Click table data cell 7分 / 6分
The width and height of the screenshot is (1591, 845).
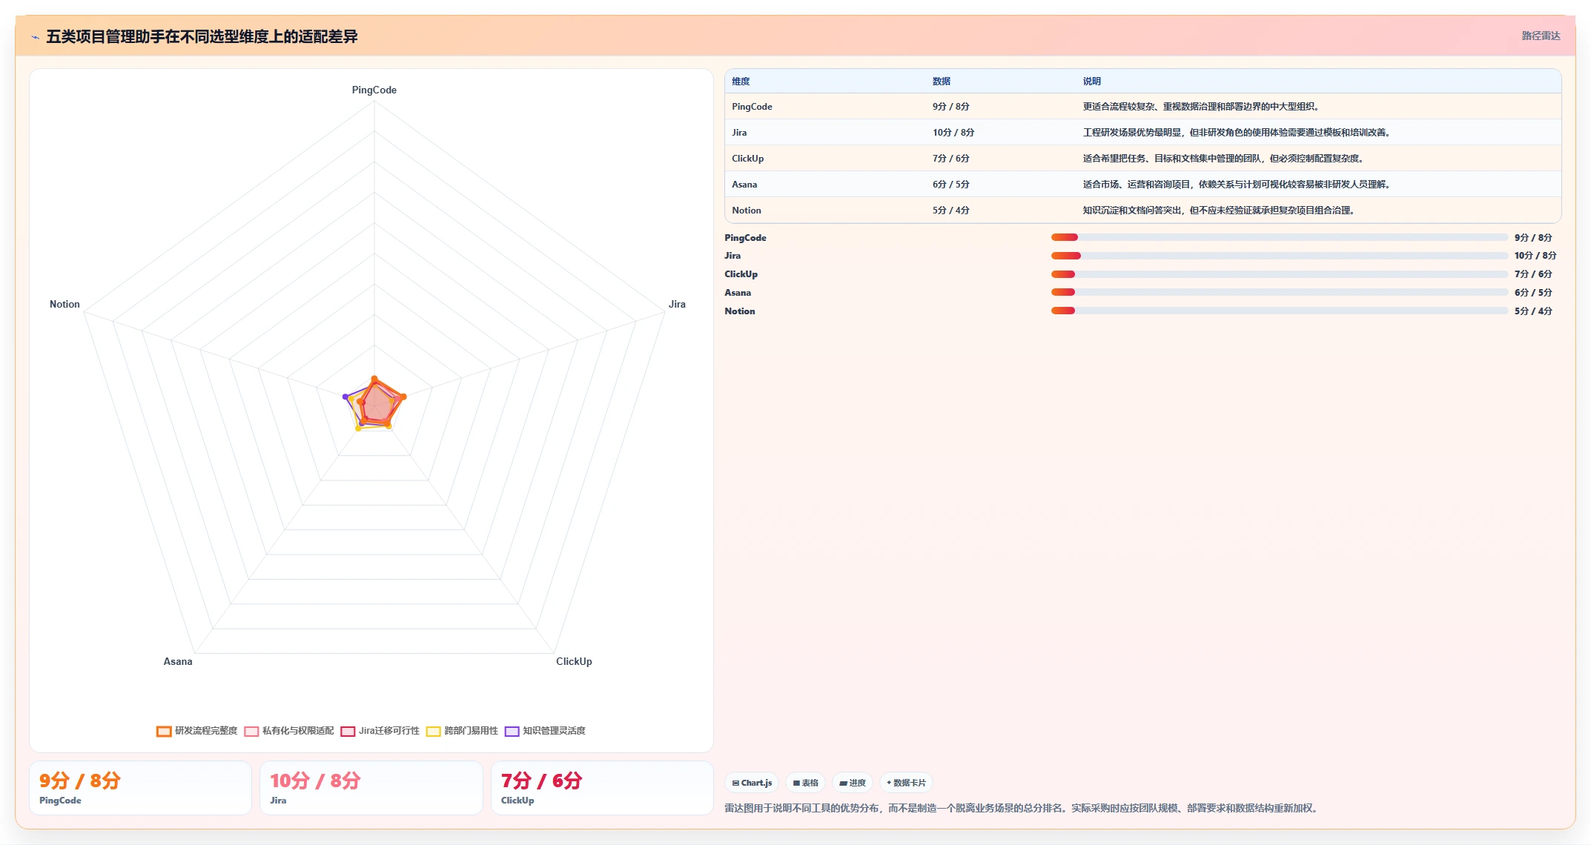point(951,159)
